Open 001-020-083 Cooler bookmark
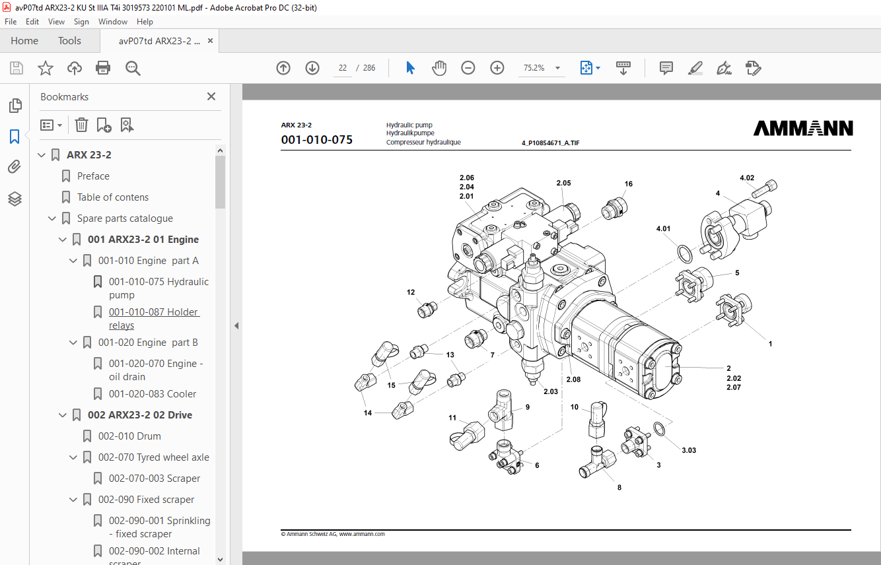This screenshot has height=565, width=881. 153,394
